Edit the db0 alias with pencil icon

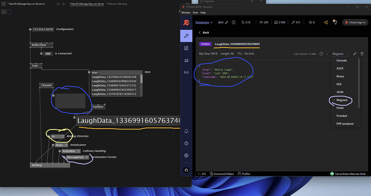tap(226, 22)
